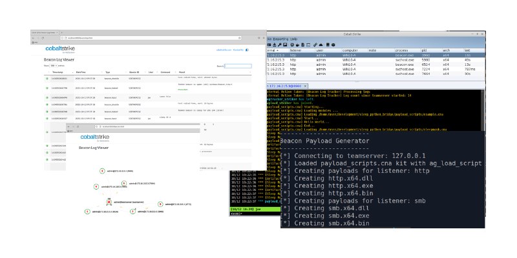Click the terminal box icon in Cobalt Strike toolbar
Image resolution: width=517 pixels, height=258 pixels.
click(x=308, y=45)
